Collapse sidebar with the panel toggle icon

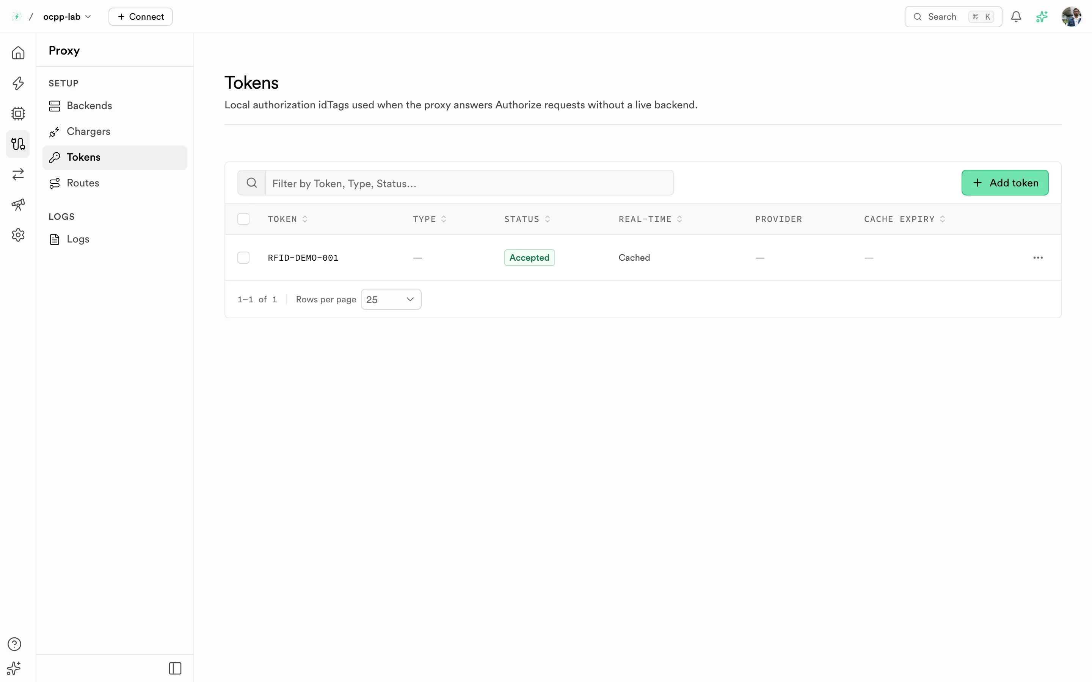(x=175, y=668)
